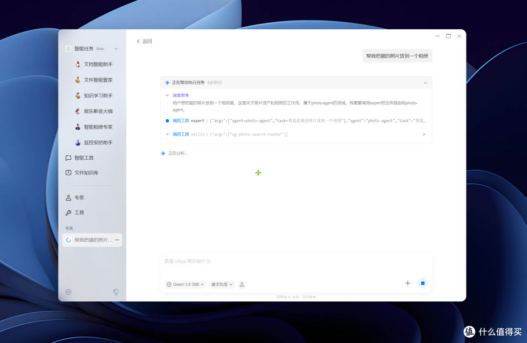Image resolution: width=527 pixels, height=343 pixels.
Task: Click the 娱乐影音大咖 avatar icon
Action: (78, 111)
